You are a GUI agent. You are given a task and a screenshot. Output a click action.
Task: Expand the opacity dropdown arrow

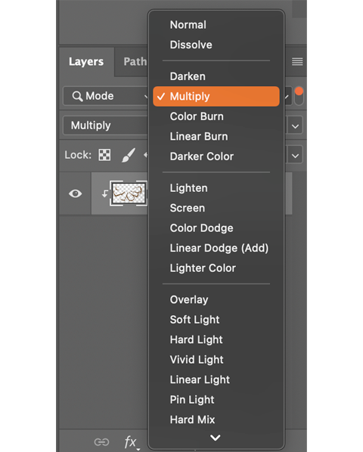pos(295,126)
